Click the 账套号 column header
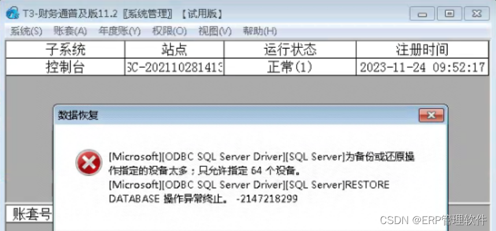Viewport: 496px width, 231px height. coord(30,215)
